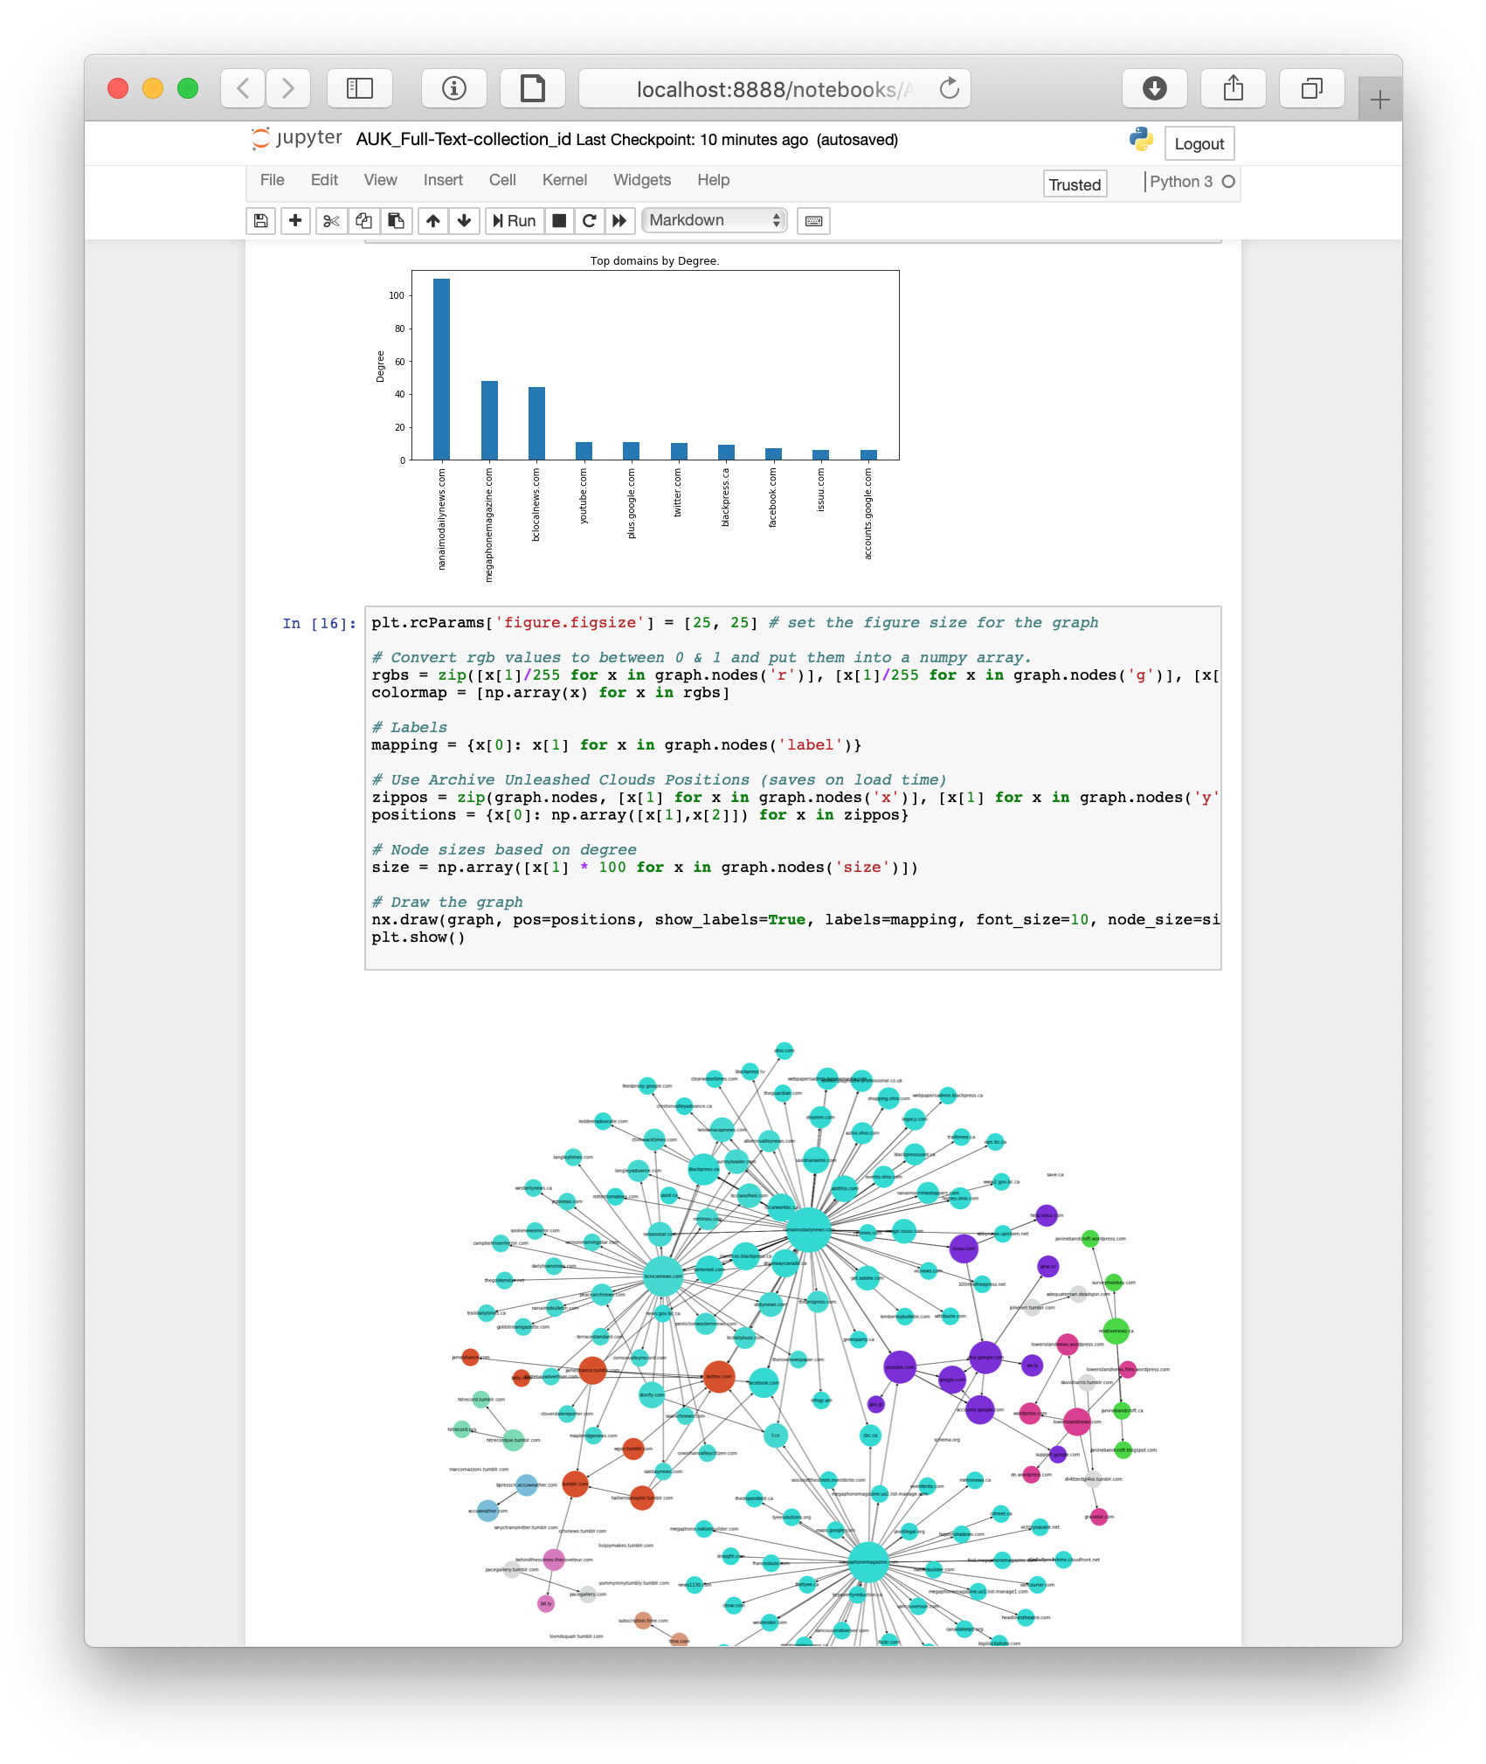
Task: Click the Python logo icon
Action: 1141,139
